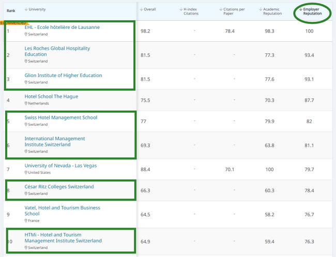Click France location pin icon
336x257 pixels.
point(26,220)
